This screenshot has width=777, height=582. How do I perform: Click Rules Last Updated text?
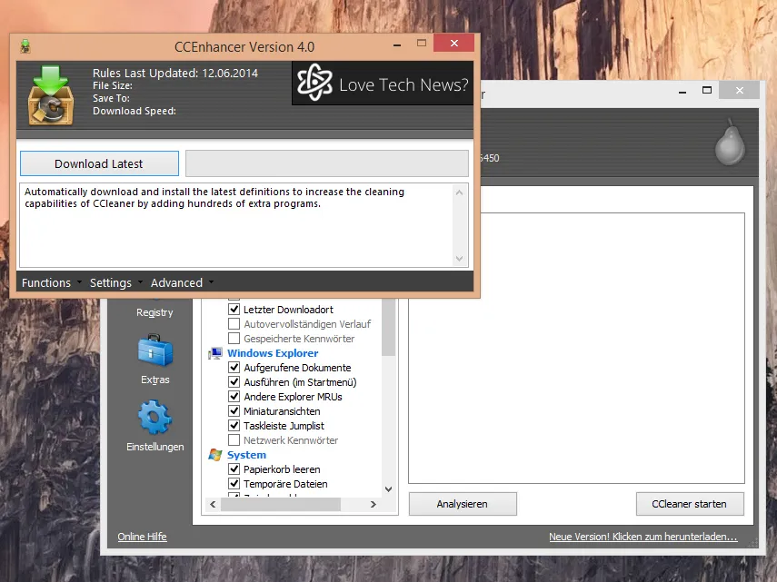(x=175, y=73)
